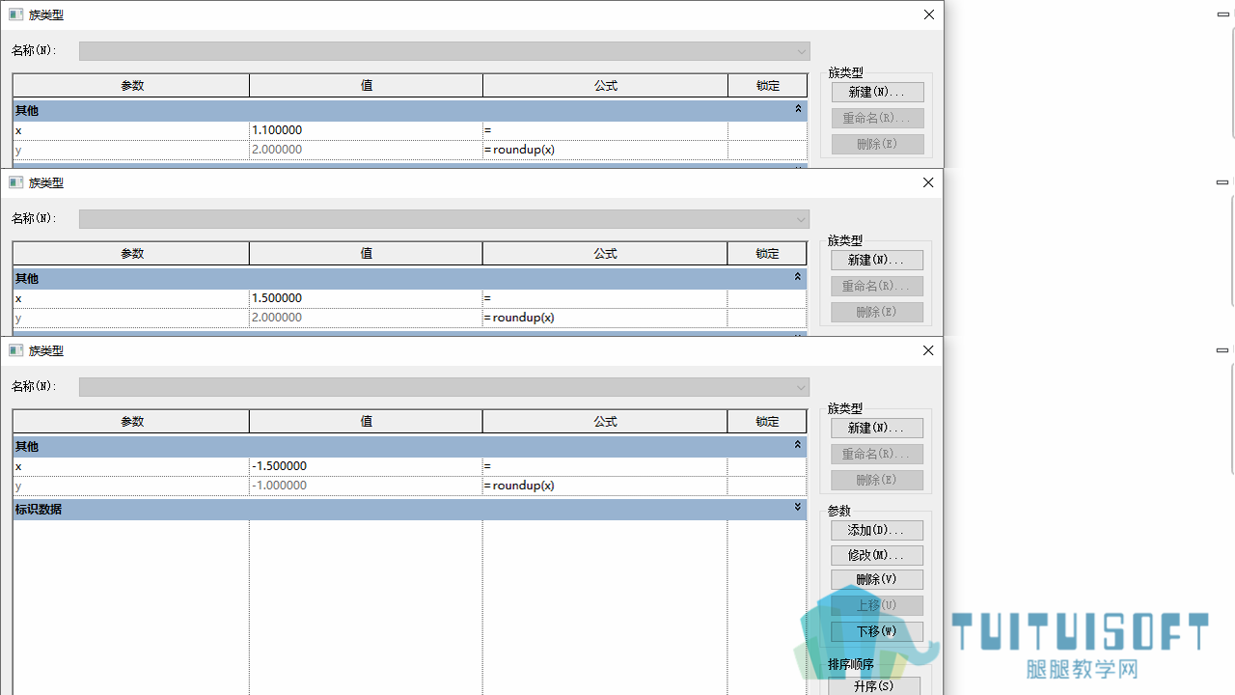Collapse the 其他 group in bottom dialog
Screen dimensions: 1235x695
coord(798,445)
